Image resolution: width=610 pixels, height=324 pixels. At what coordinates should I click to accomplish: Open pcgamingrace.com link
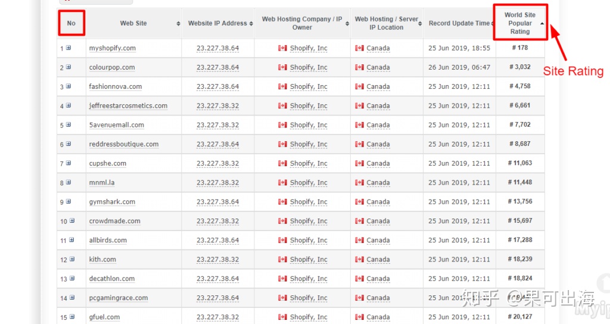click(119, 298)
